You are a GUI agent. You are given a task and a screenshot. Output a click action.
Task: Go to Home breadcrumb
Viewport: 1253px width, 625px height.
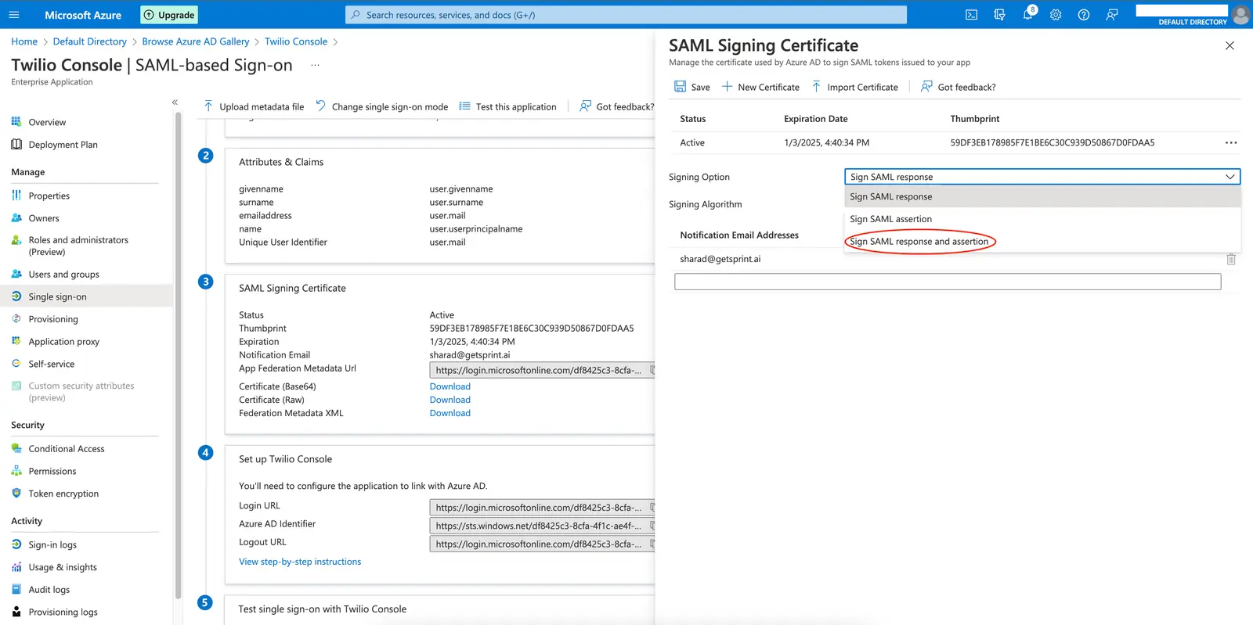[x=24, y=41]
